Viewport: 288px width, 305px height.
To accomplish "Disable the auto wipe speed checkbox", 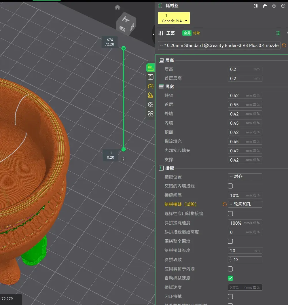I will coord(230,278).
